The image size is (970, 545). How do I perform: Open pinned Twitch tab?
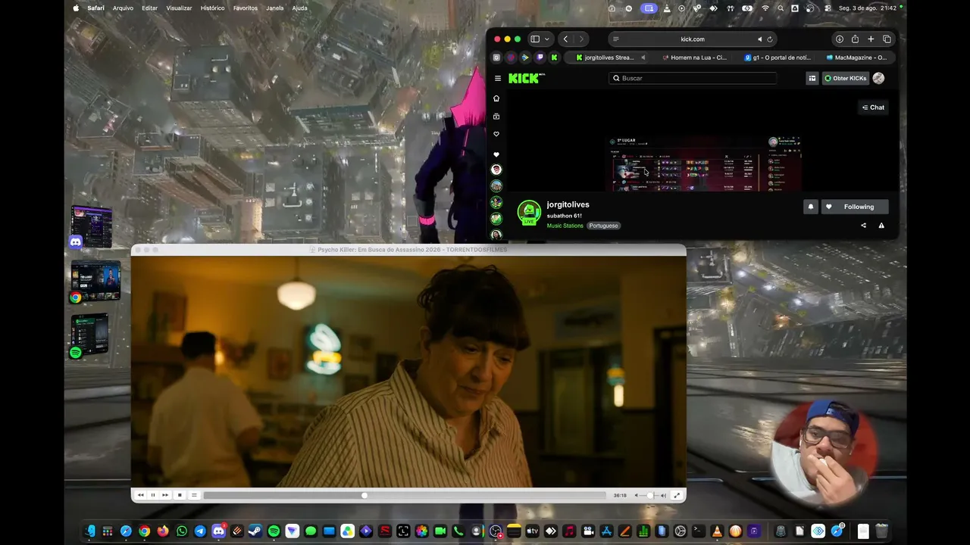click(x=540, y=58)
